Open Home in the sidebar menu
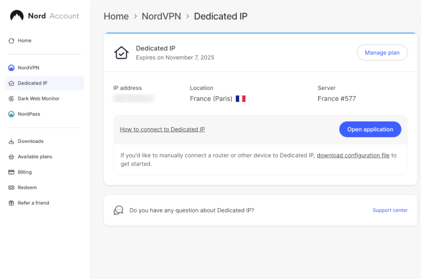The width and height of the screenshot is (421, 279). pos(44,40)
